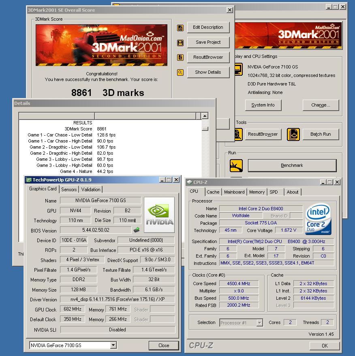
Task: Click the ResultBrowser icon in Overall Score window
Action: (x=180, y=58)
